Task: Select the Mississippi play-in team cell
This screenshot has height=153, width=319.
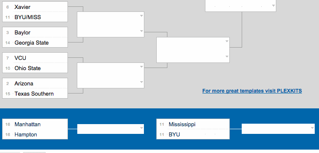Action: pos(193,124)
